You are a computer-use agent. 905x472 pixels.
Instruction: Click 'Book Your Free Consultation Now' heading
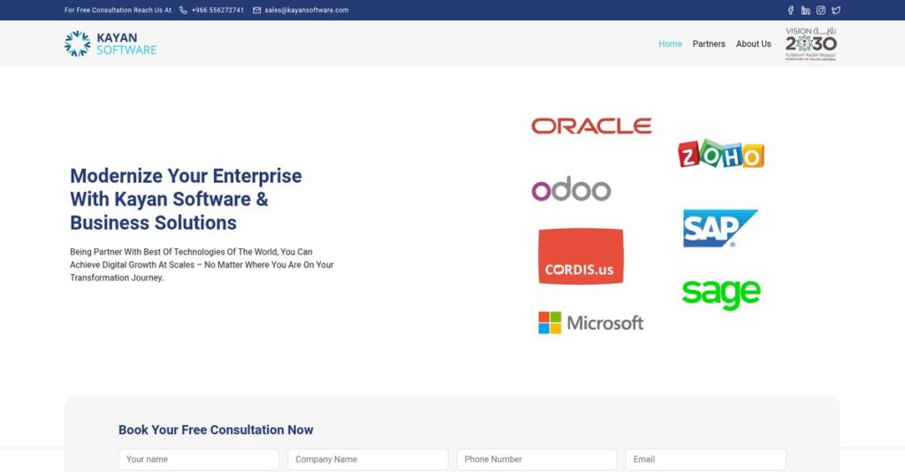(216, 430)
